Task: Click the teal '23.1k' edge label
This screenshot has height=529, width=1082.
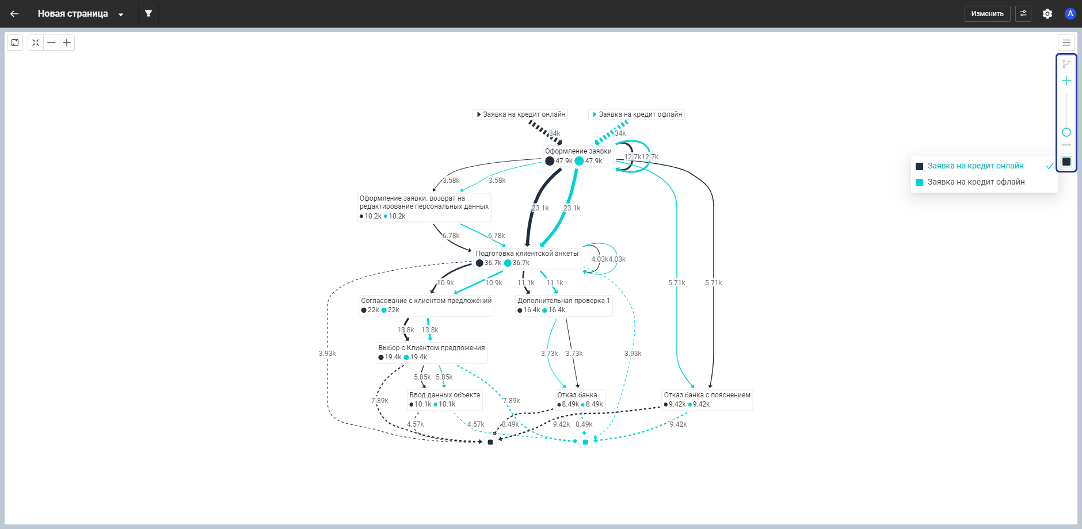Action: click(572, 208)
